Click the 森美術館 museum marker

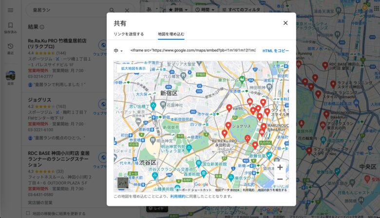point(204,173)
